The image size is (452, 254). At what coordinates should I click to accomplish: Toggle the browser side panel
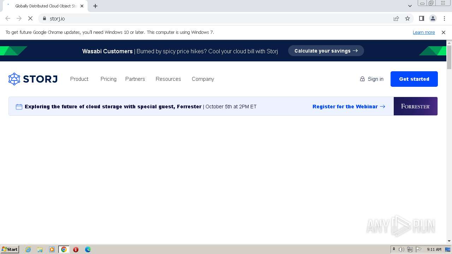point(421,18)
